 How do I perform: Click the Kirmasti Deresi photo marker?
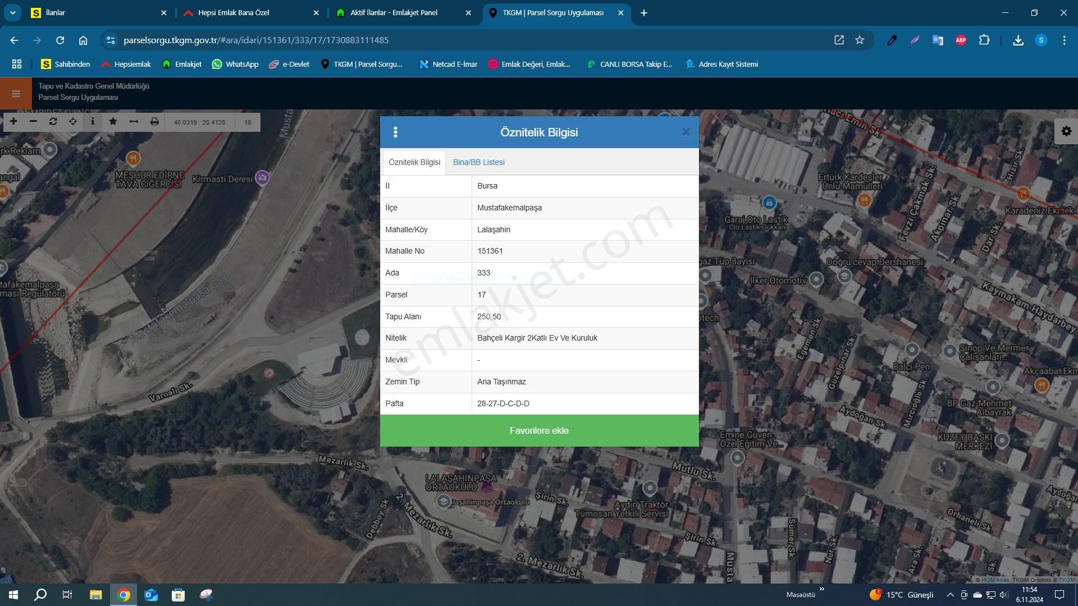click(262, 178)
